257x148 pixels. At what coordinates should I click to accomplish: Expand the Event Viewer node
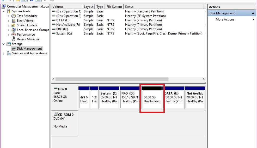coord(9,21)
